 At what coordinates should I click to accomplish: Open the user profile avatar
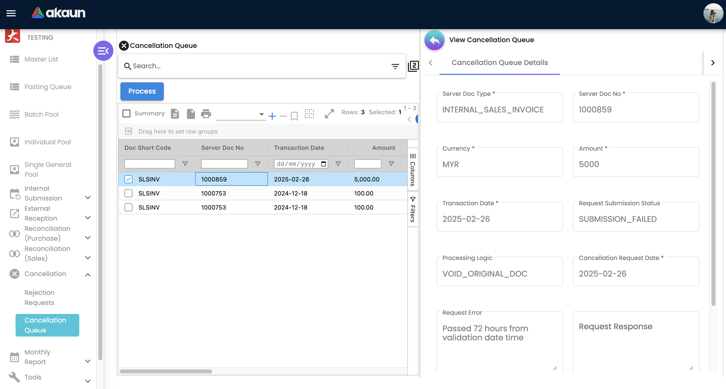click(713, 13)
